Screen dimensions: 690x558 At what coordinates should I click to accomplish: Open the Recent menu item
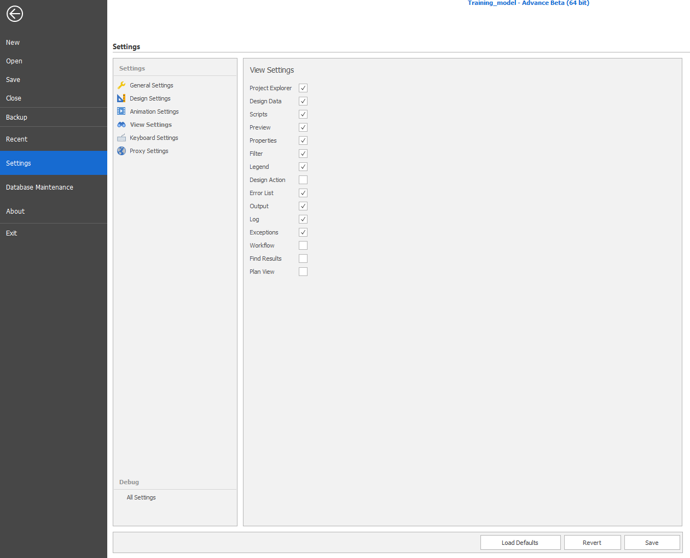point(17,139)
